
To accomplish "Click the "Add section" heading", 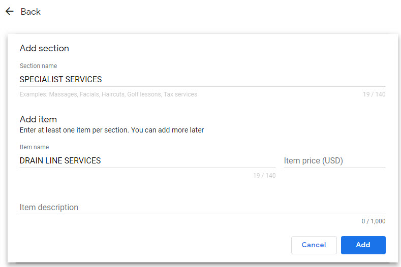I will 44,48.
